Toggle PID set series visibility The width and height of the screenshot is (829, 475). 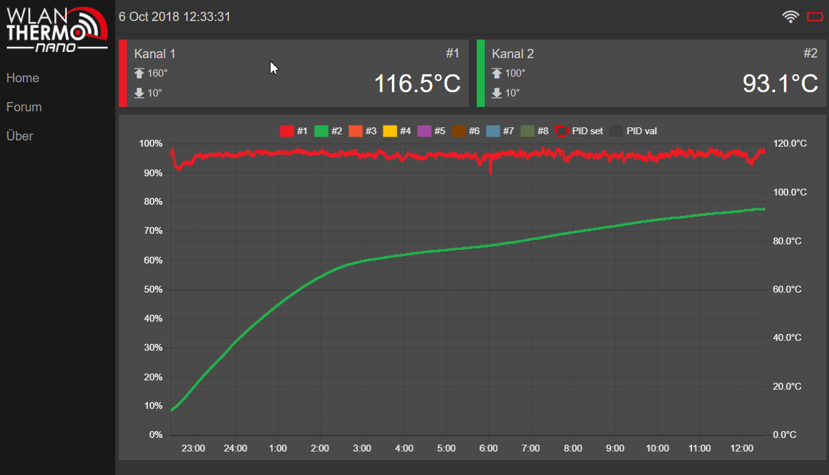click(x=578, y=131)
